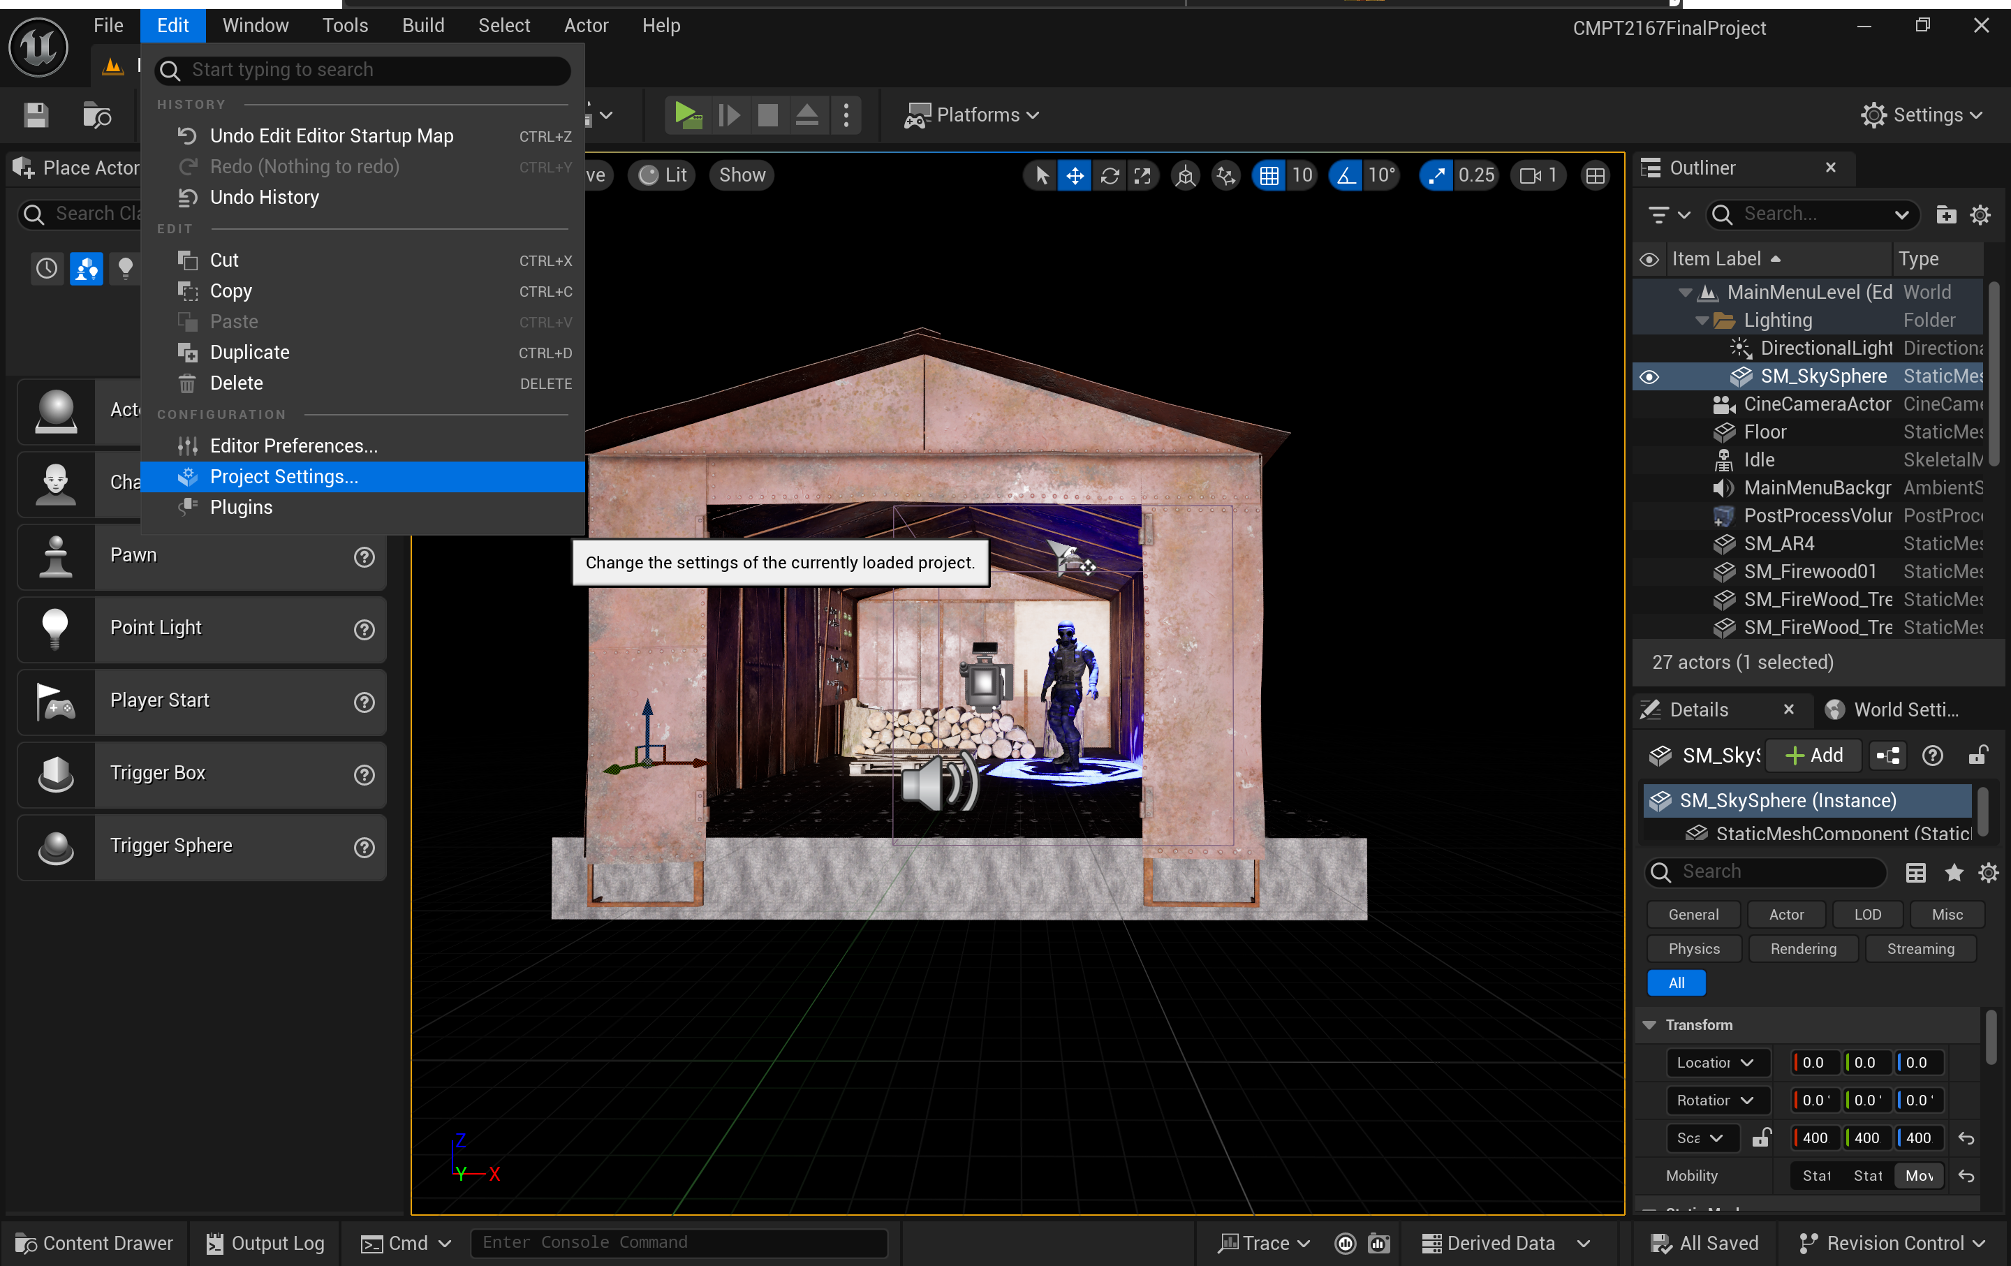
Task: Collapse the Lighting folder in Outliner
Action: pyautogui.click(x=1701, y=321)
